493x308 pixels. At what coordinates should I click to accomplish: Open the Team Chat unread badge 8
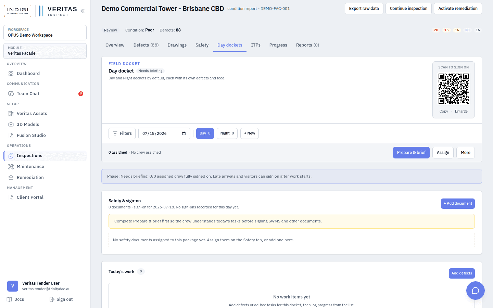point(81,94)
